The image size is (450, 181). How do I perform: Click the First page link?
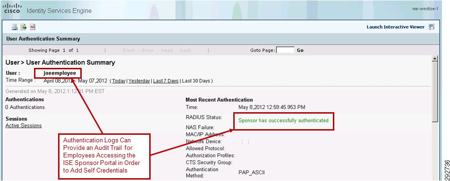pyautogui.click(x=128, y=50)
